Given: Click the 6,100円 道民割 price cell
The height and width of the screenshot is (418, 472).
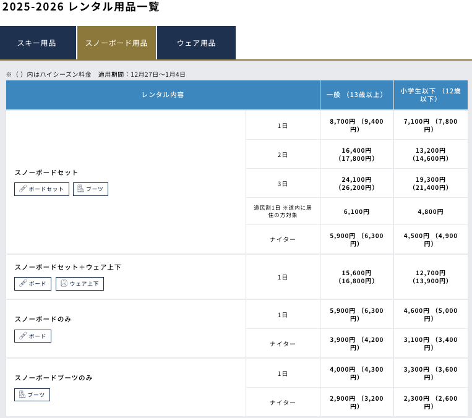Looking at the screenshot, I should tap(357, 211).
